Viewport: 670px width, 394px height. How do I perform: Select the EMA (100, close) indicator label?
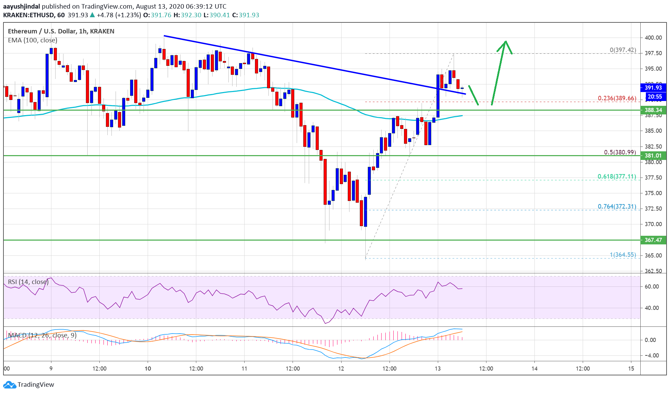[x=33, y=40]
